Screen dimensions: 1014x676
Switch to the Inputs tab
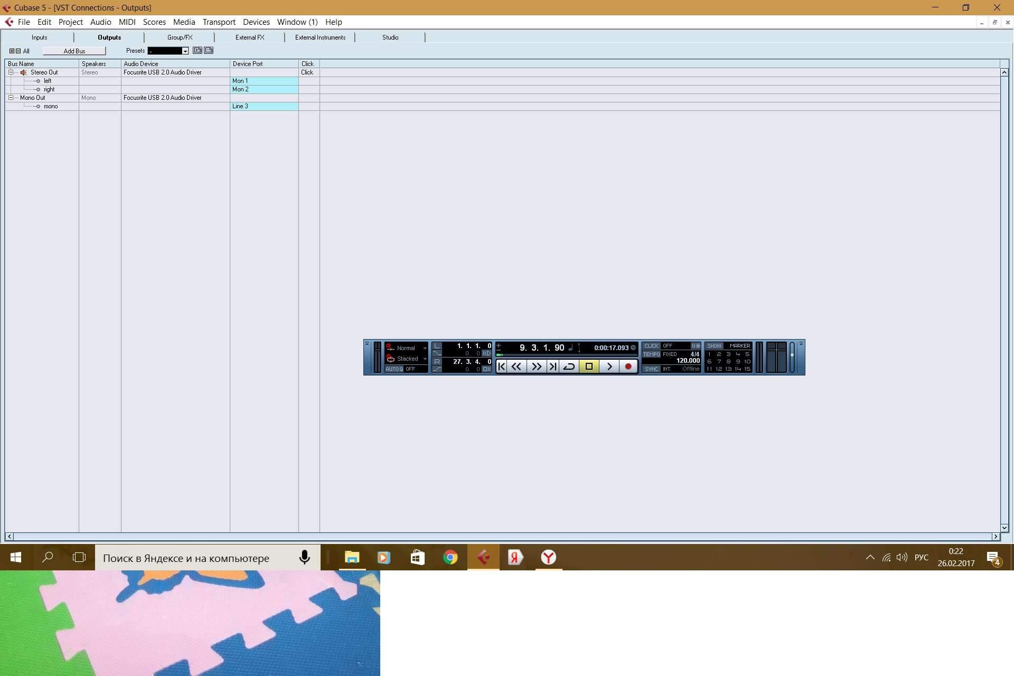tap(39, 37)
